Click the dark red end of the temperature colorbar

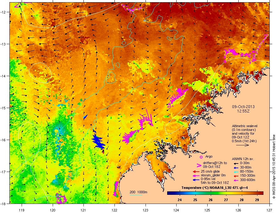pyautogui.click(x=261, y=193)
